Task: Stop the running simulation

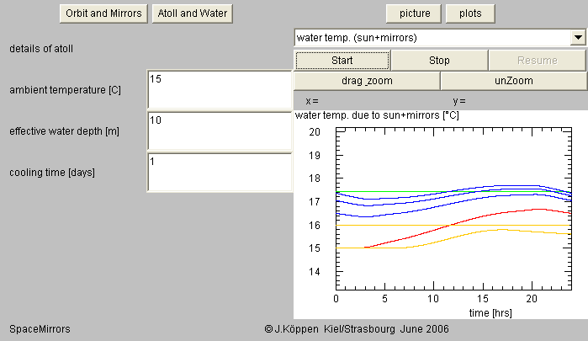Action: 439,61
